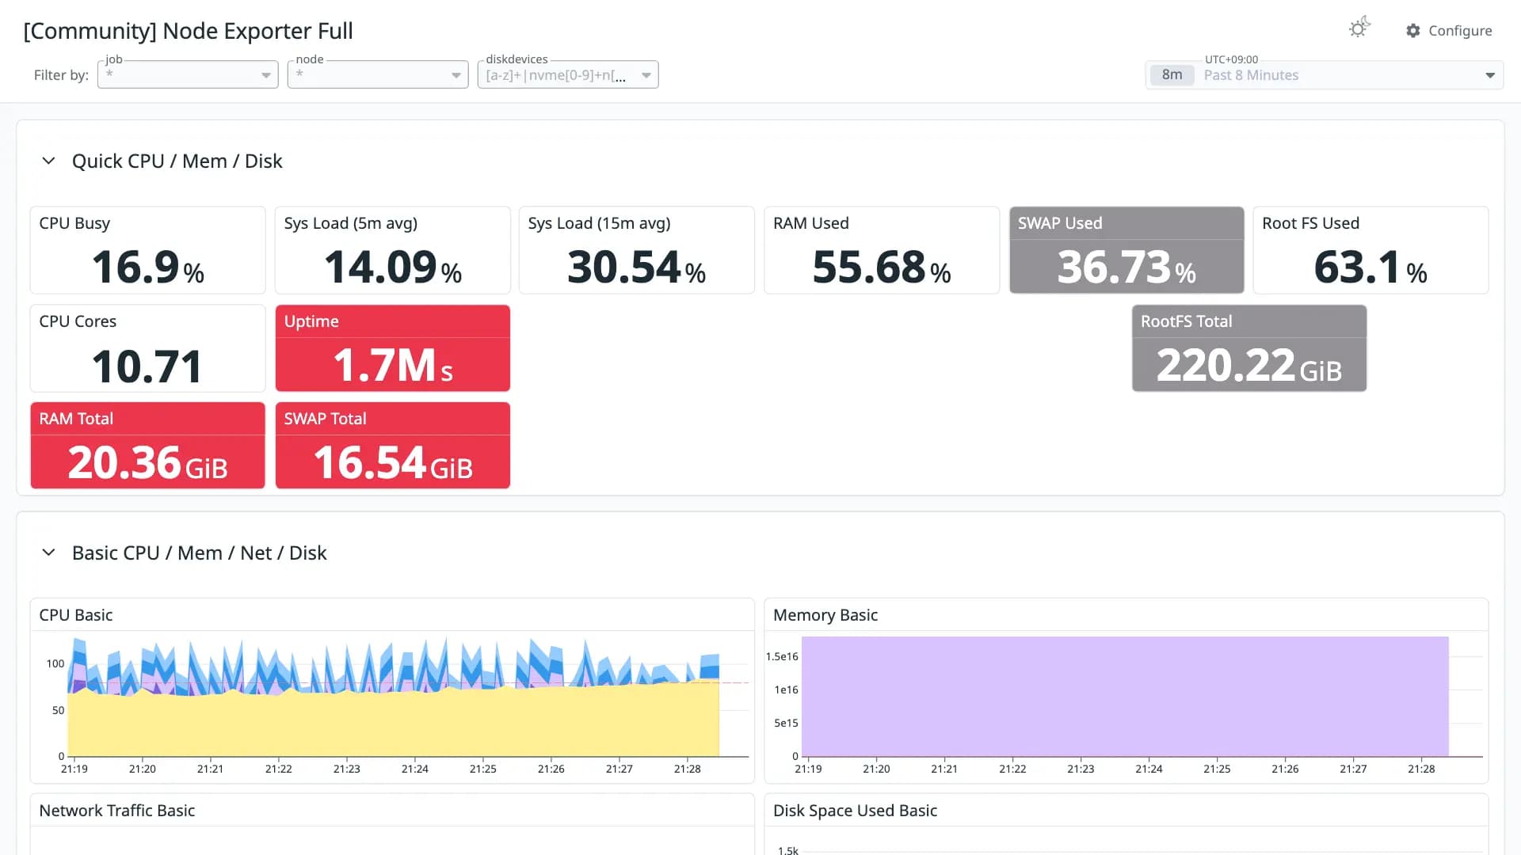Toggle the light/dark theme icon
1521x855 pixels.
tap(1359, 28)
